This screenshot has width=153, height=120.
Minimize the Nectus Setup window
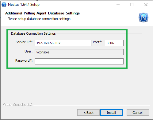point(118,5)
